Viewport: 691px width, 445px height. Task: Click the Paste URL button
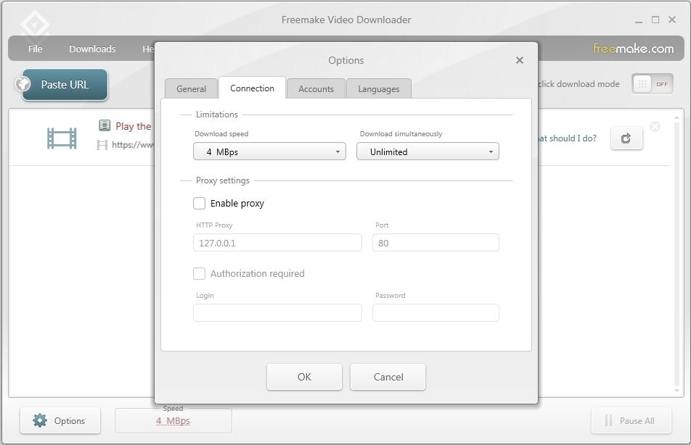click(x=65, y=85)
